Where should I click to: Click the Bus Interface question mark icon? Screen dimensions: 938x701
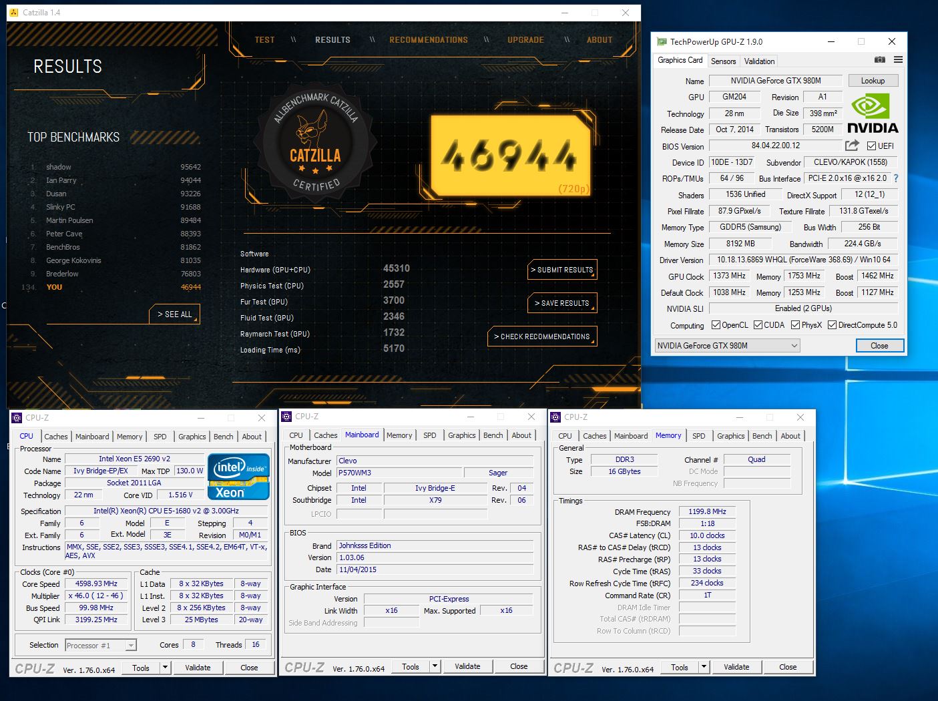(x=896, y=178)
